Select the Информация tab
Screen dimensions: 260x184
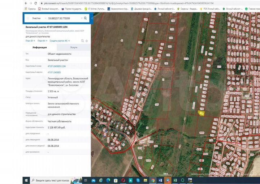pyautogui.click(x=40, y=47)
